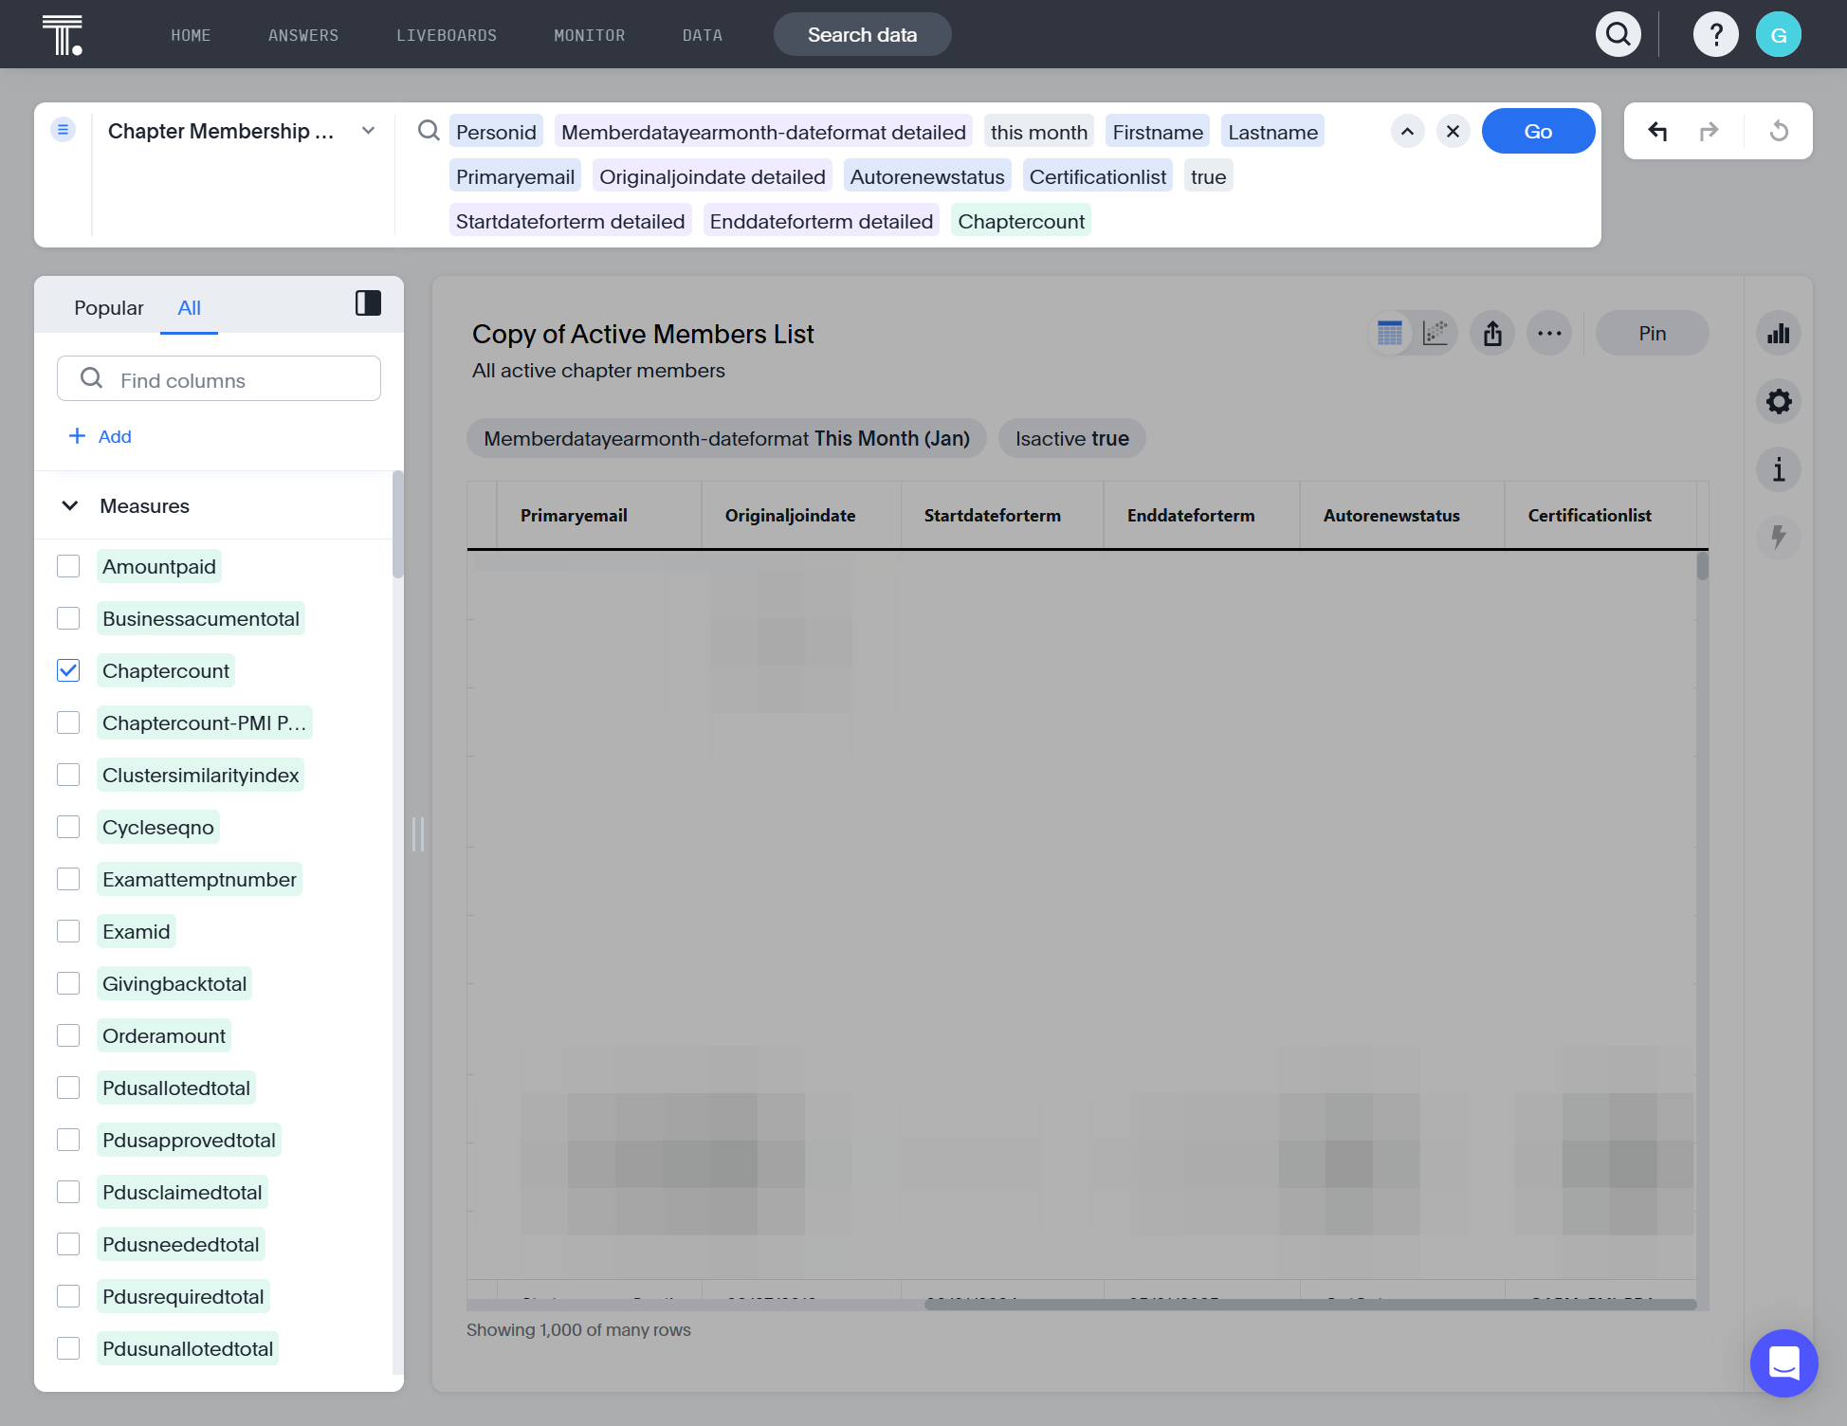
Task: Check the Businessacumentotal checkbox
Action: [x=68, y=618]
